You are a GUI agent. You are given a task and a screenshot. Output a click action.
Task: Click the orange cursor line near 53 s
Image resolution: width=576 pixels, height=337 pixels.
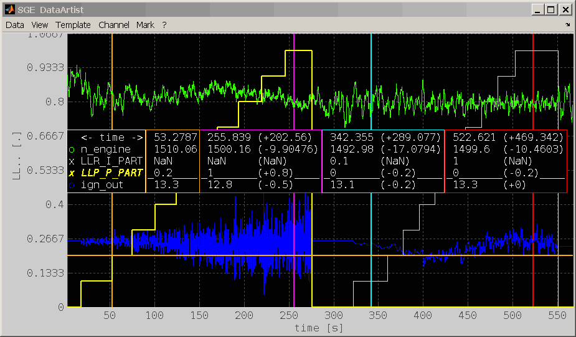[x=112, y=81]
